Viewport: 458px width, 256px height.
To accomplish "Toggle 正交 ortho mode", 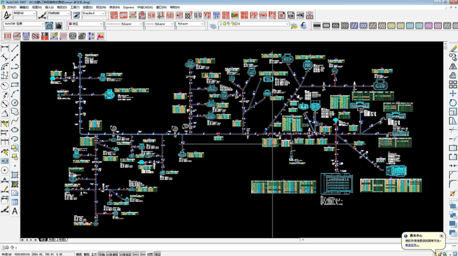I will tap(94, 254).
